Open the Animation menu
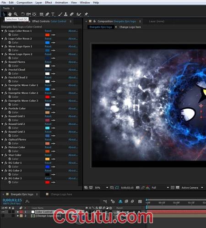 [61, 3]
